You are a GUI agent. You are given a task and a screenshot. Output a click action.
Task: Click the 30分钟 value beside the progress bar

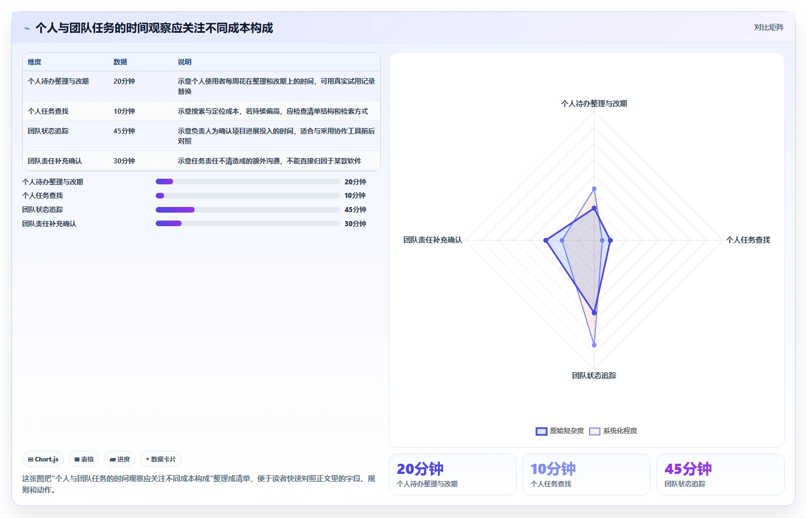pyautogui.click(x=355, y=224)
